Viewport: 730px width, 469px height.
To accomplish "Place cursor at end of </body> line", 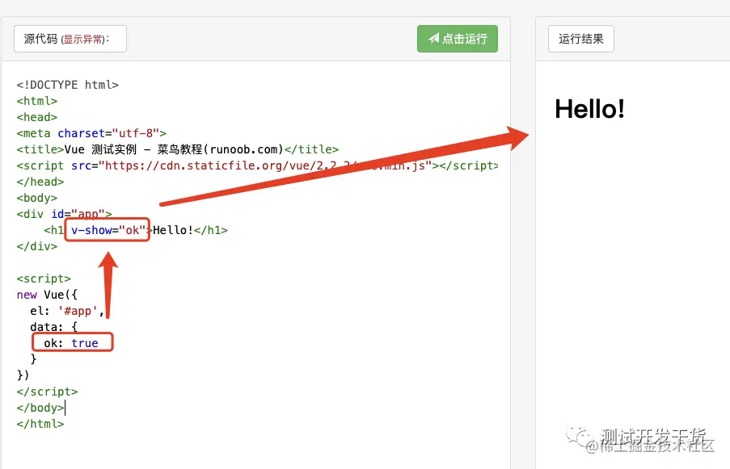I will [x=65, y=408].
